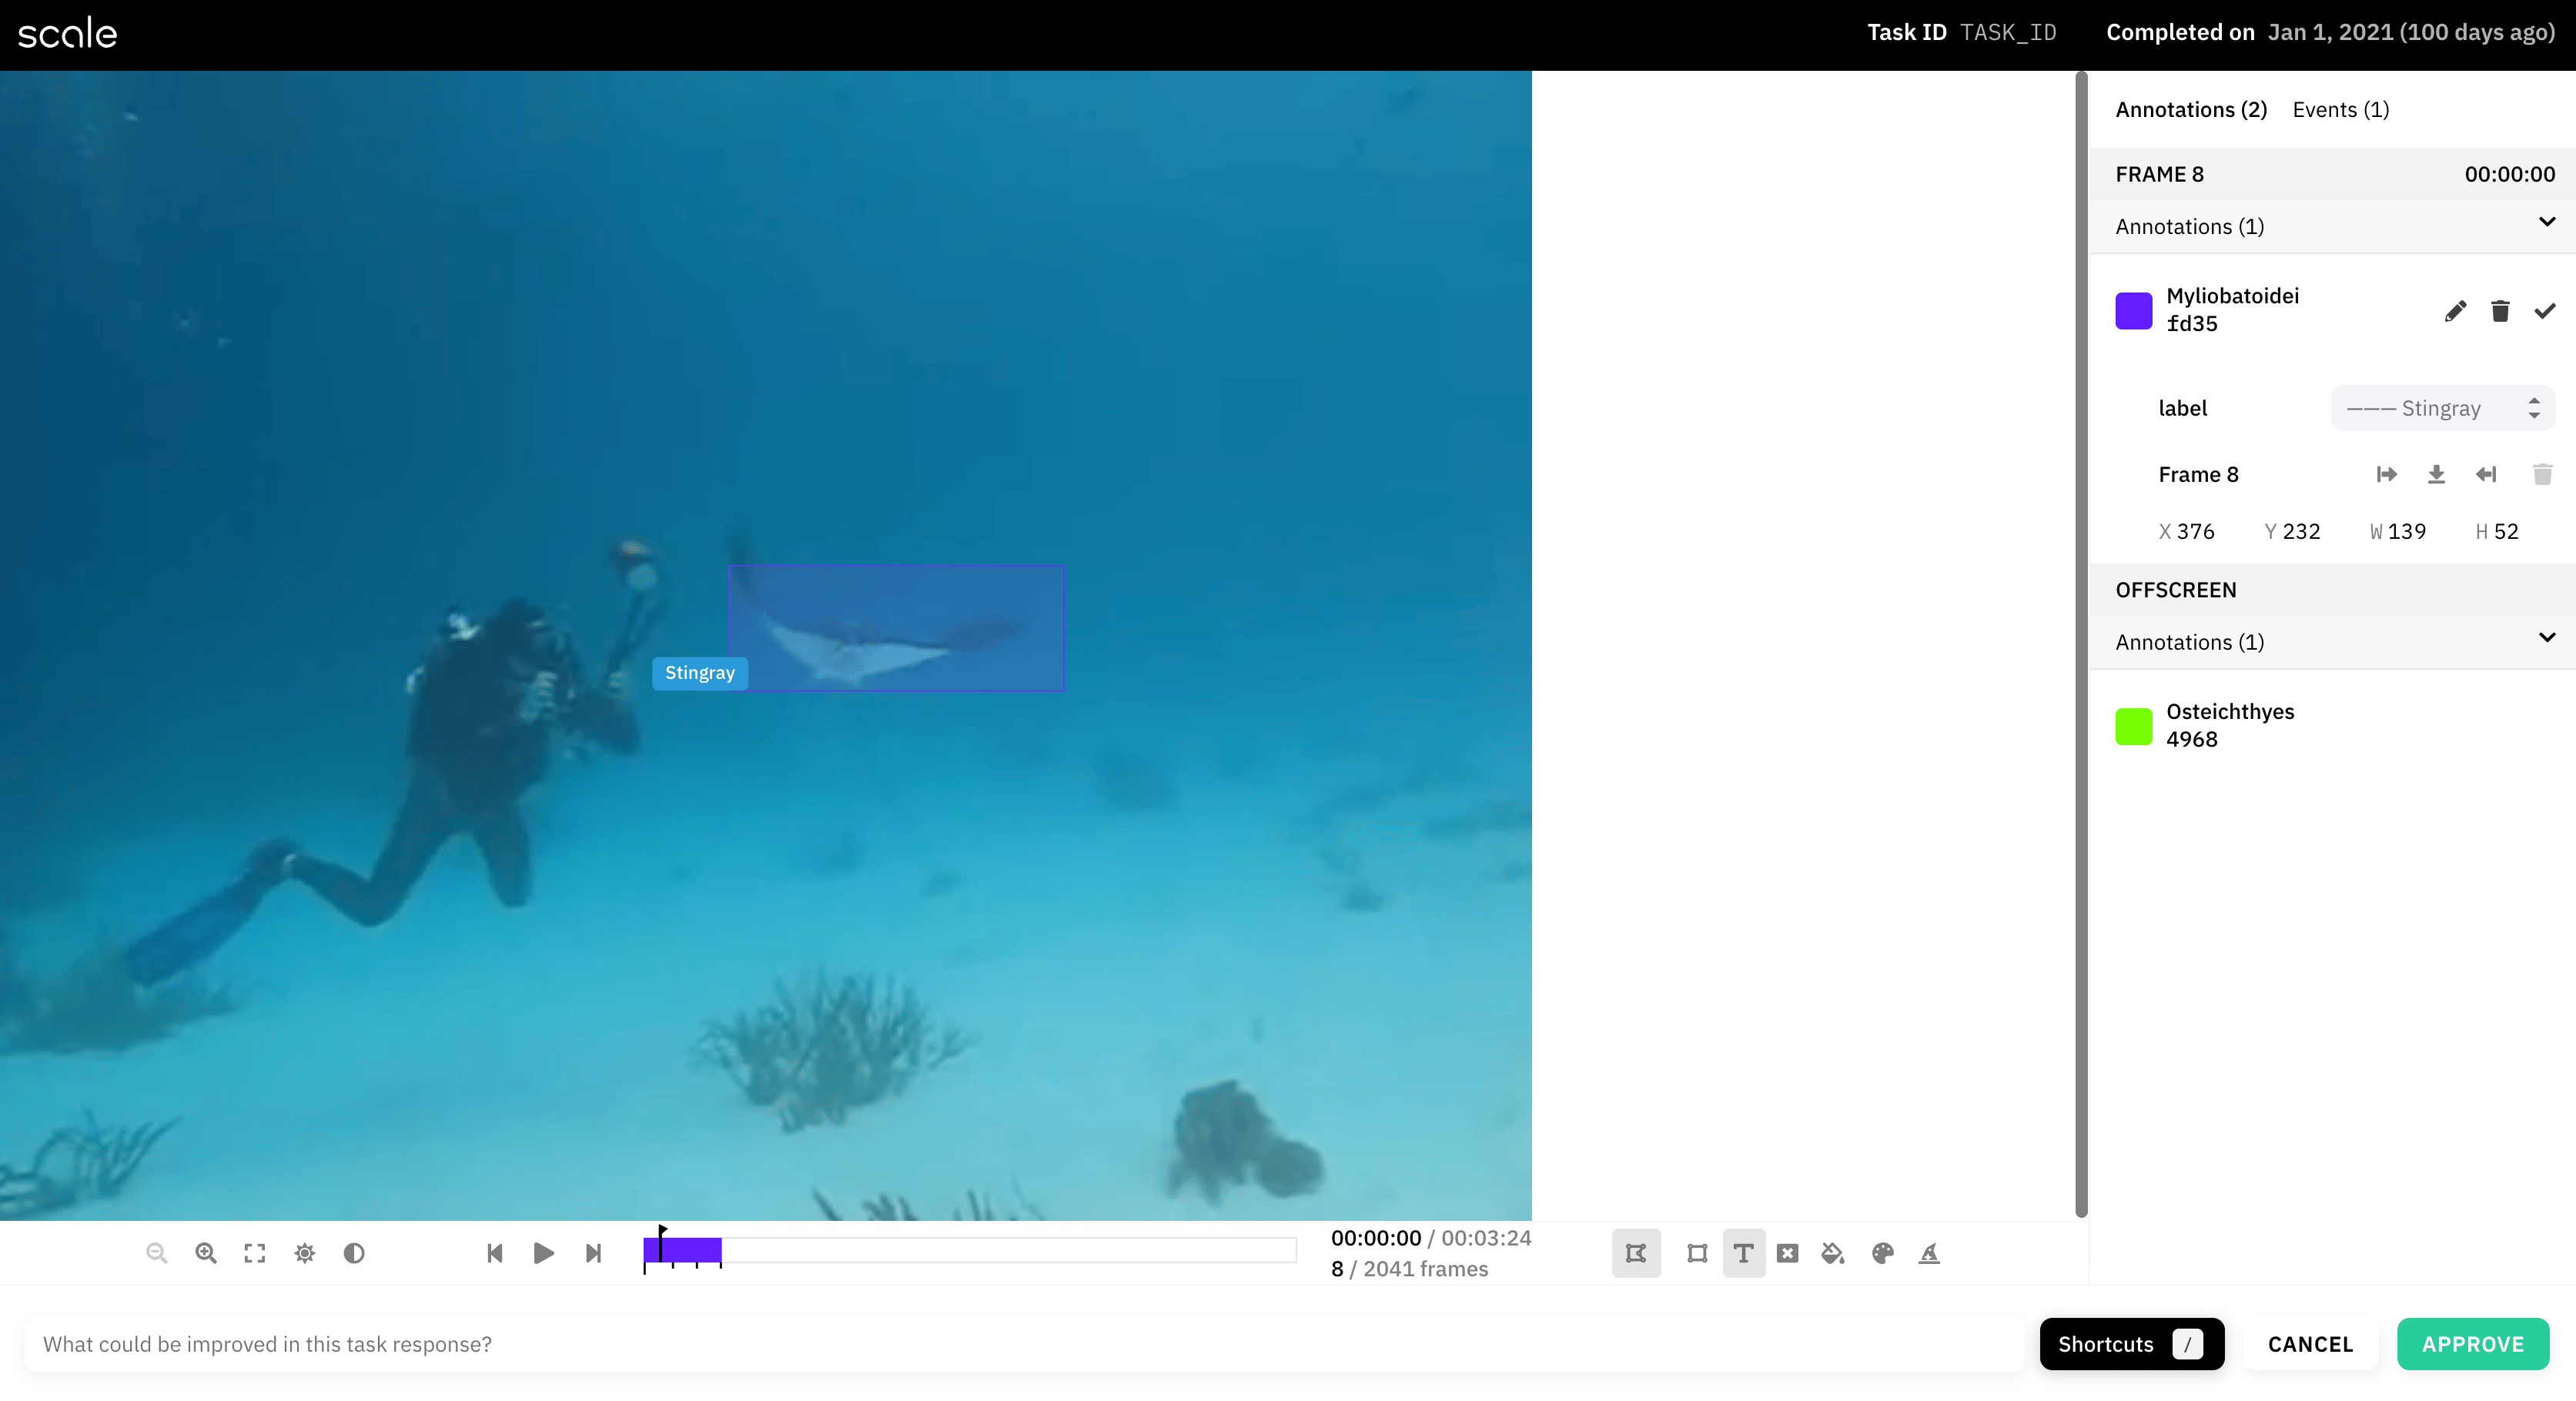Screen dimensions: 2576x1401
Task: Click the FRAME 8 section header
Action: coord(2334,174)
